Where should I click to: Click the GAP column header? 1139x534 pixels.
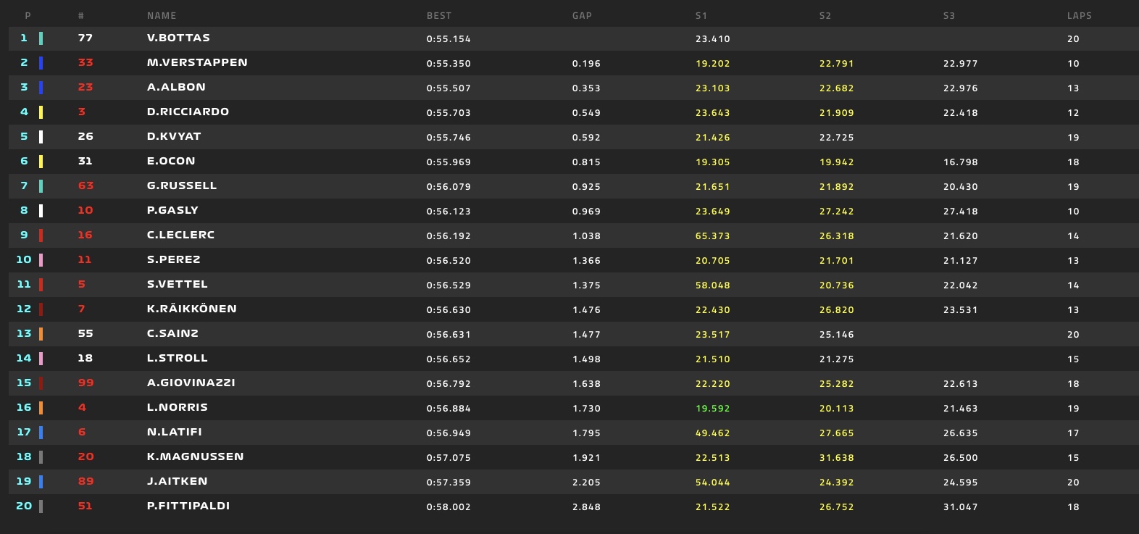pos(582,16)
